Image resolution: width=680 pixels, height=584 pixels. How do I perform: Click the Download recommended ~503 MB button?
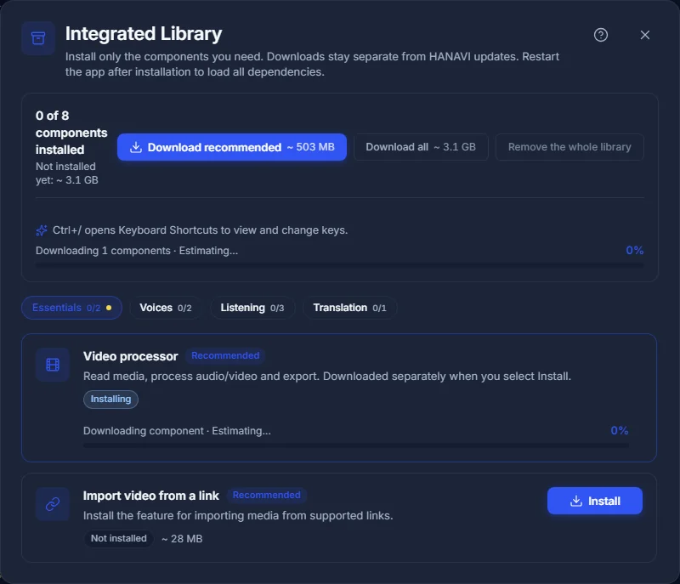tap(231, 147)
